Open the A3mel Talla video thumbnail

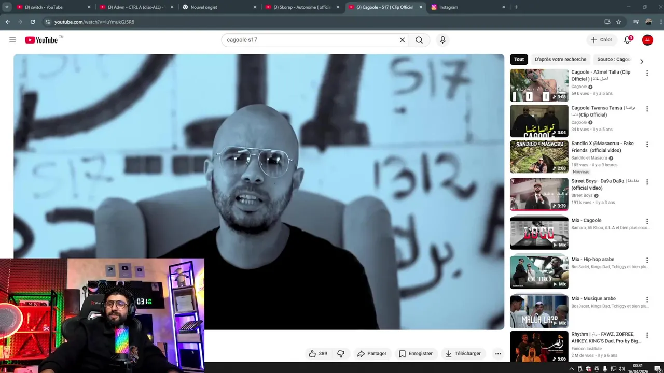(x=539, y=85)
